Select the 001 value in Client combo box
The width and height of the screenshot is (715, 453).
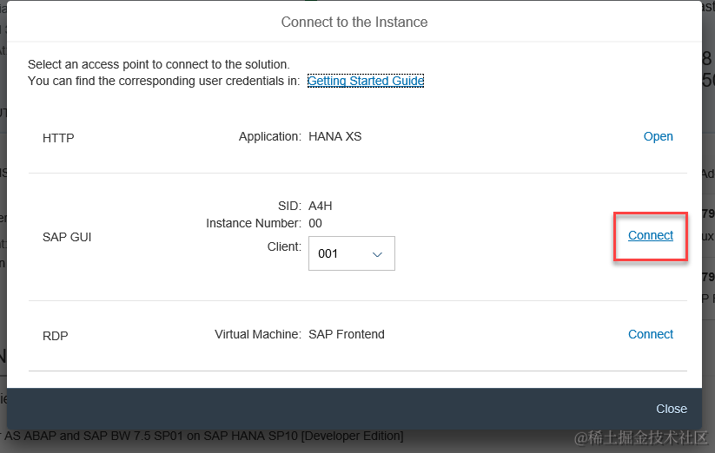pyautogui.click(x=328, y=253)
